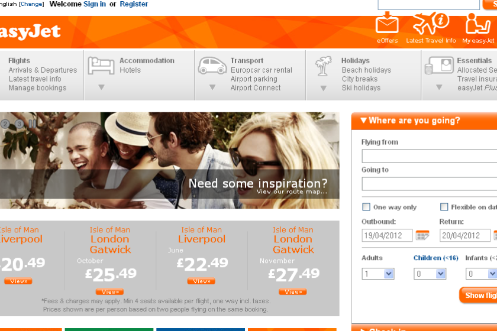
Task: View the £22.49 June Liverpool fare
Action: (x=201, y=281)
